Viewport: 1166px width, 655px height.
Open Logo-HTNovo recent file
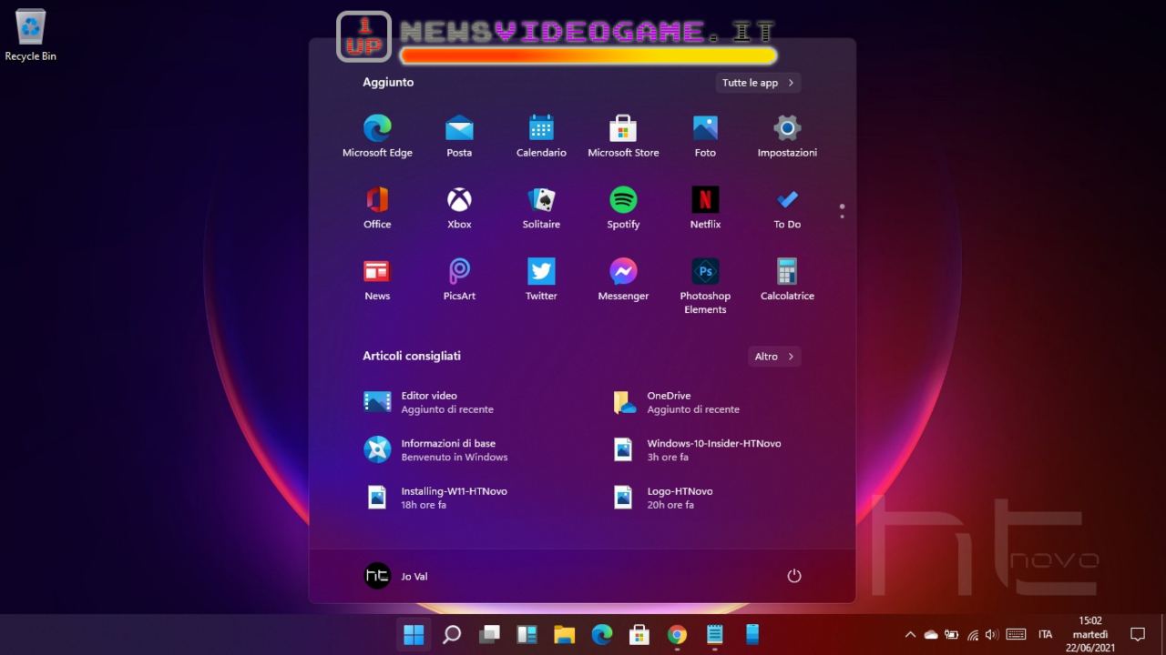662,498
